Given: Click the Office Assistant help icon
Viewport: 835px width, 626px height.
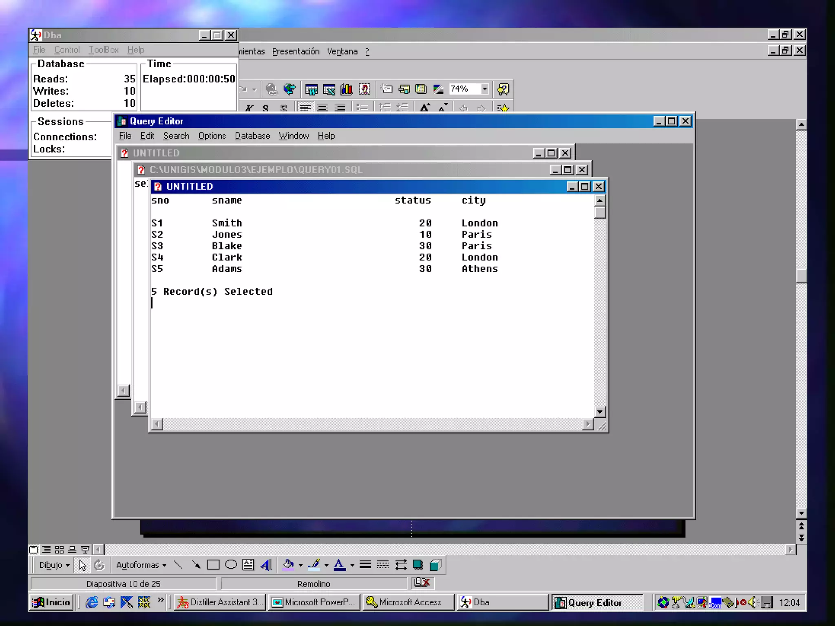Looking at the screenshot, I should tap(503, 89).
